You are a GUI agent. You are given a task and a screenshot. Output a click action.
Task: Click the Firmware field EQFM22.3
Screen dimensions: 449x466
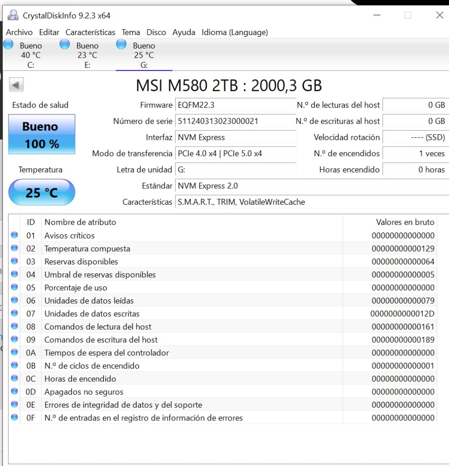click(x=235, y=105)
